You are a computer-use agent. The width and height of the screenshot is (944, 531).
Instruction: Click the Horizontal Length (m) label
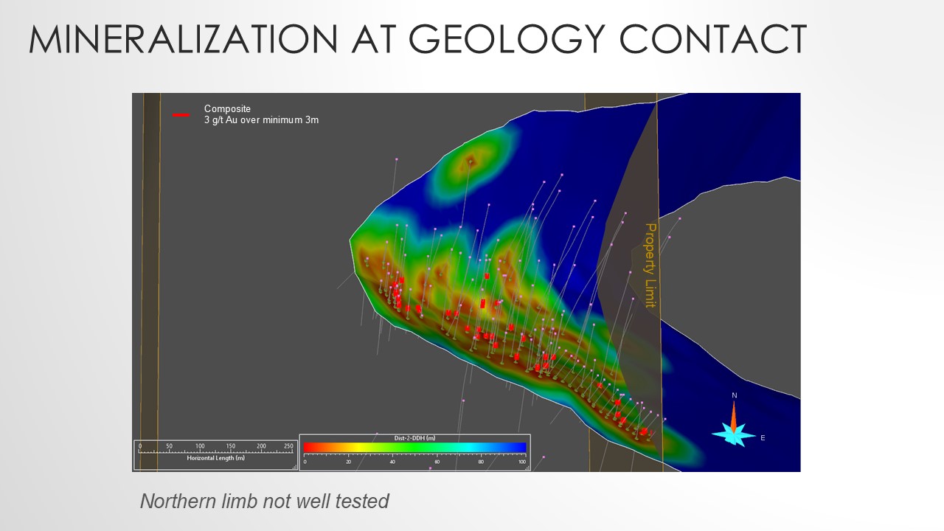coord(216,458)
